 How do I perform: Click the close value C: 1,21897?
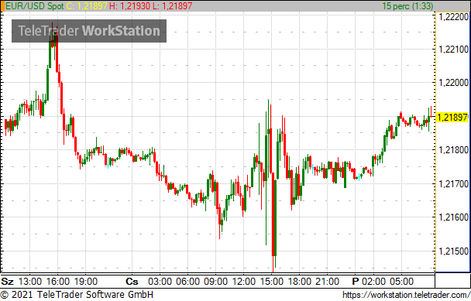[87, 6]
